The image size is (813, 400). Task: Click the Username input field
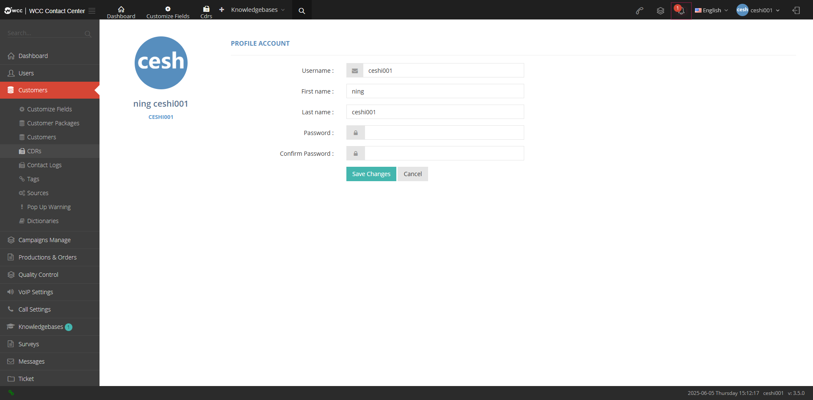(x=443, y=70)
